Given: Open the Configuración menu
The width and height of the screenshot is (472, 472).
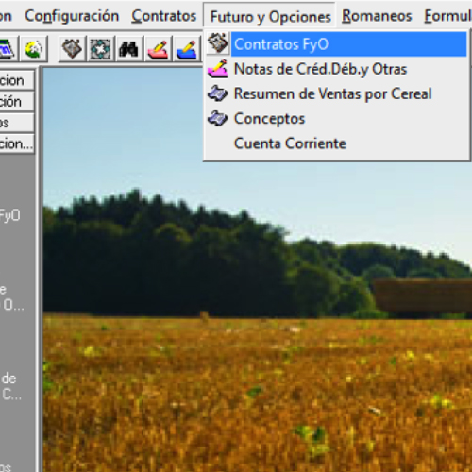Looking at the screenshot, I should tap(72, 16).
